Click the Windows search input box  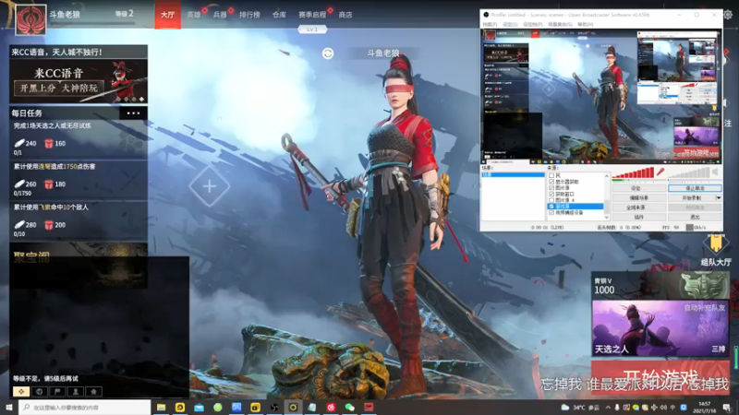85,408
